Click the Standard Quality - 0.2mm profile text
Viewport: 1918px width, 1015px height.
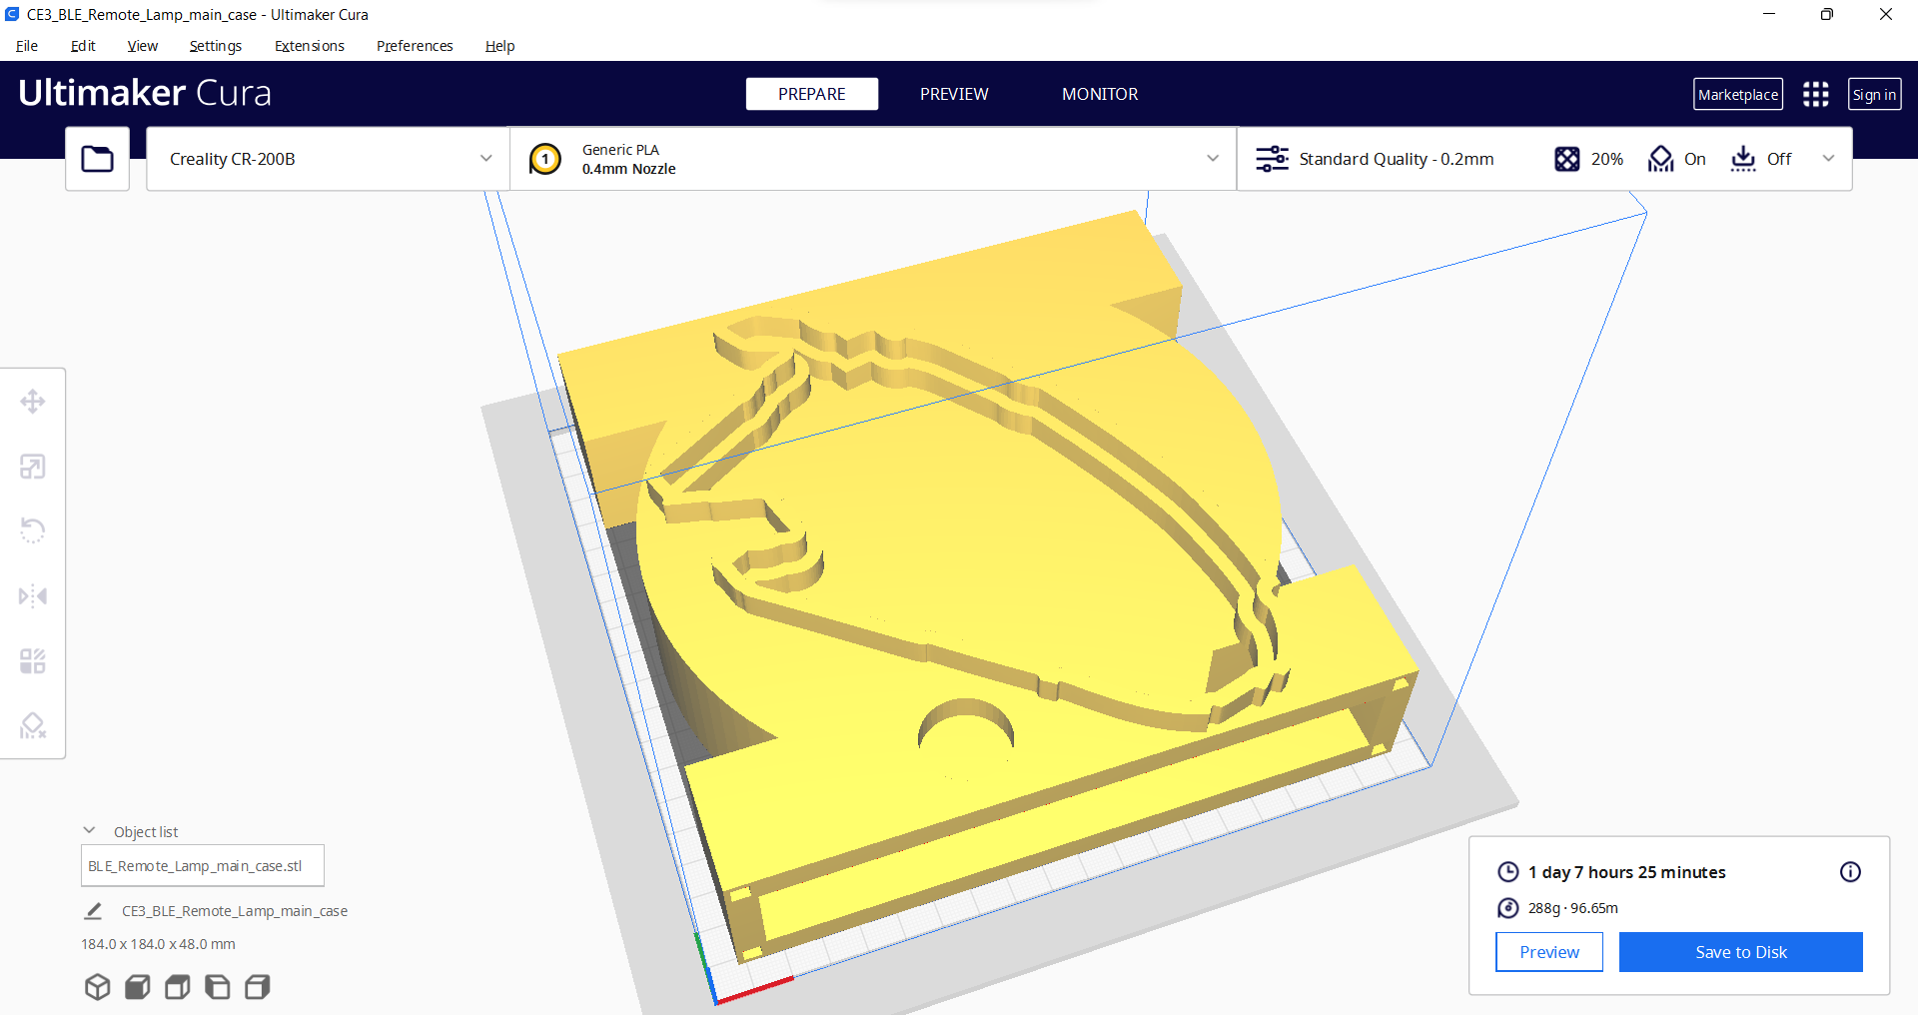pos(1397,159)
